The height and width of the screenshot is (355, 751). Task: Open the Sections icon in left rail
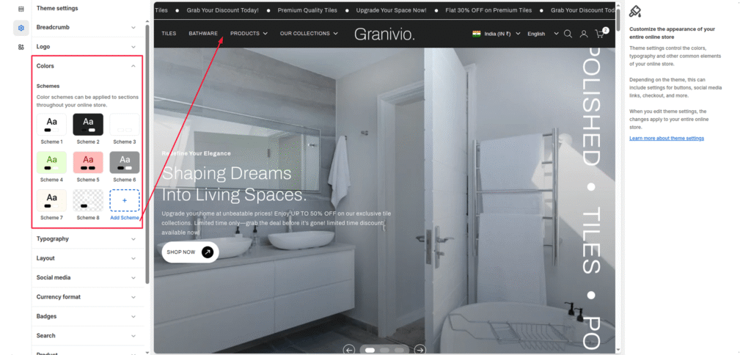click(21, 9)
